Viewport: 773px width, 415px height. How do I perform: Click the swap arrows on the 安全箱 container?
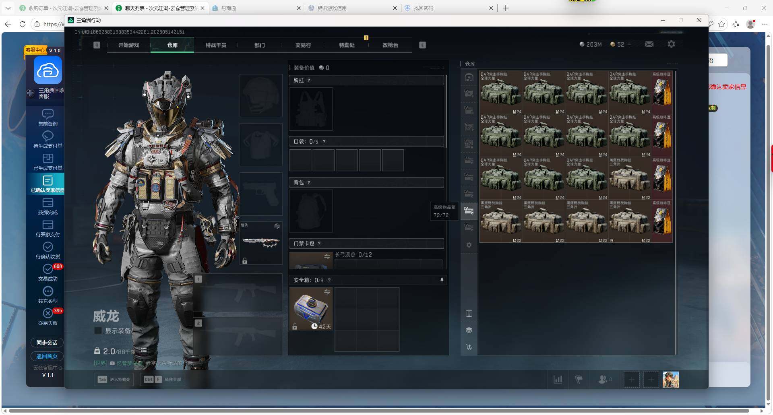[x=327, y=292]
